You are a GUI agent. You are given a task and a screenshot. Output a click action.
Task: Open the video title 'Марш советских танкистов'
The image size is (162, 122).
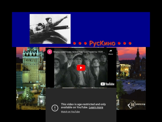(x=79, y=52)
